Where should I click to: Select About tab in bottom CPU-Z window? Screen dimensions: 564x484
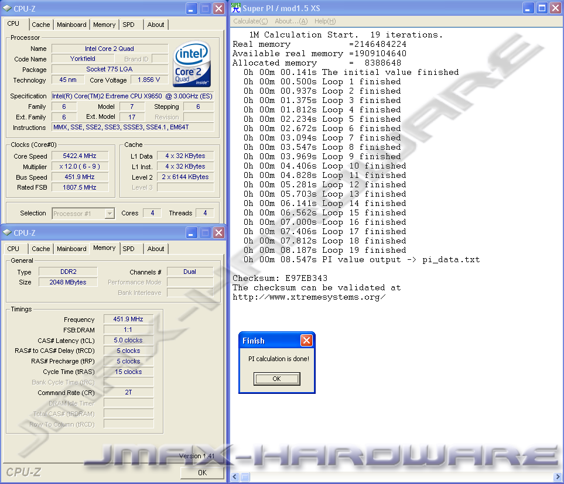click(156, 249)
